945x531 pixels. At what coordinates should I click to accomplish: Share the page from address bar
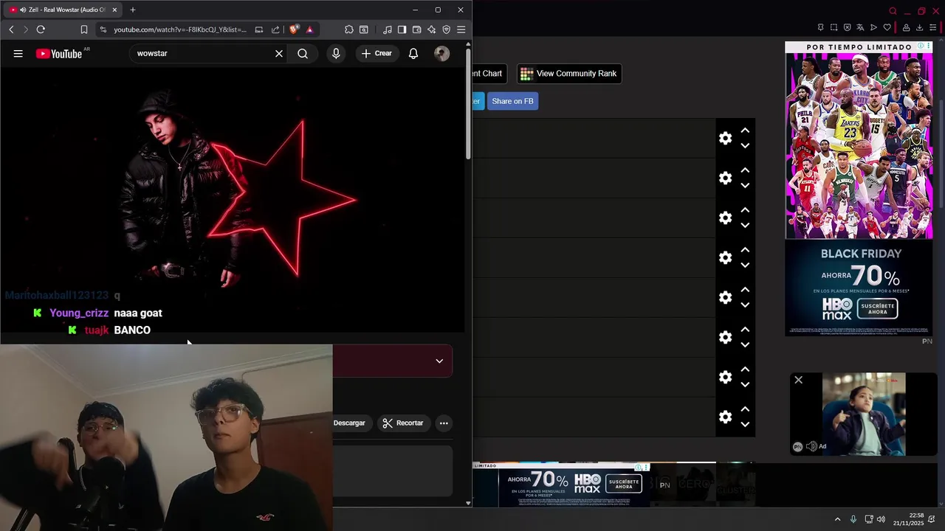pos(275,29)
